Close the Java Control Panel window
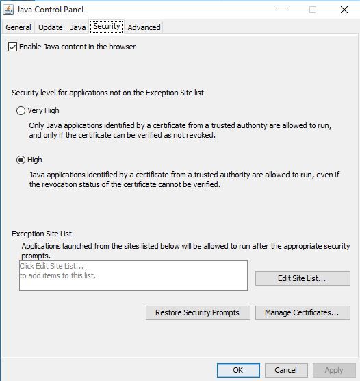 coord(344,10)
